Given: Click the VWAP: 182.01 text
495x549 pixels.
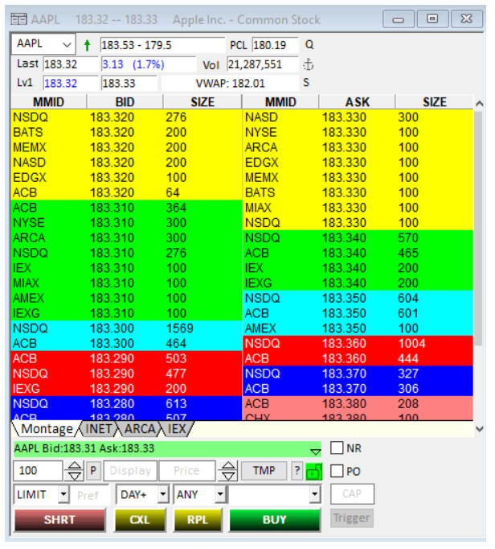Looking at the screenshot, I should 230,84.
